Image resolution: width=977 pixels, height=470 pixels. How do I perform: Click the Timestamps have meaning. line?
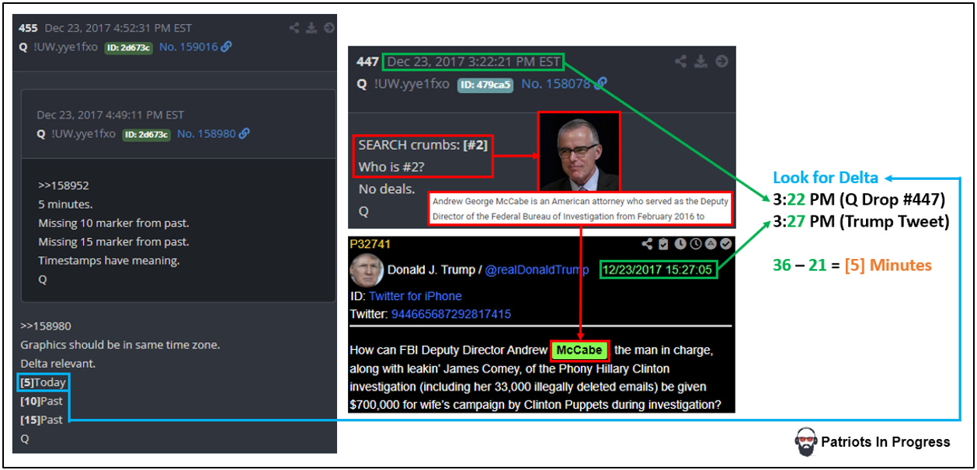109,261
